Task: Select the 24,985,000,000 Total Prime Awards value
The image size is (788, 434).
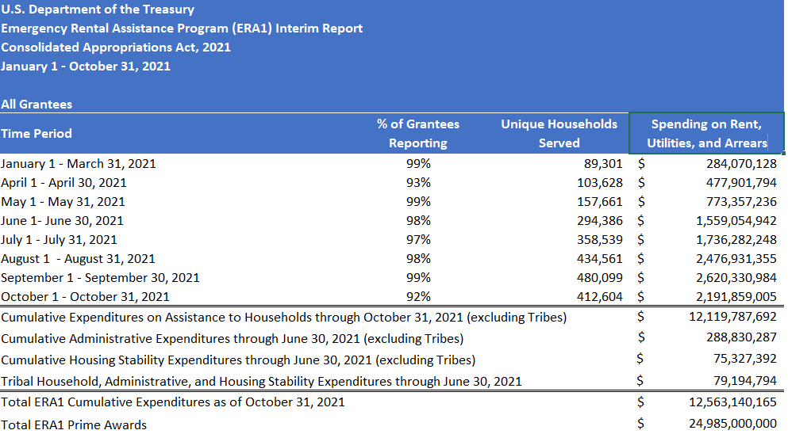Action: pyautogui.click(x=732, y=424)
